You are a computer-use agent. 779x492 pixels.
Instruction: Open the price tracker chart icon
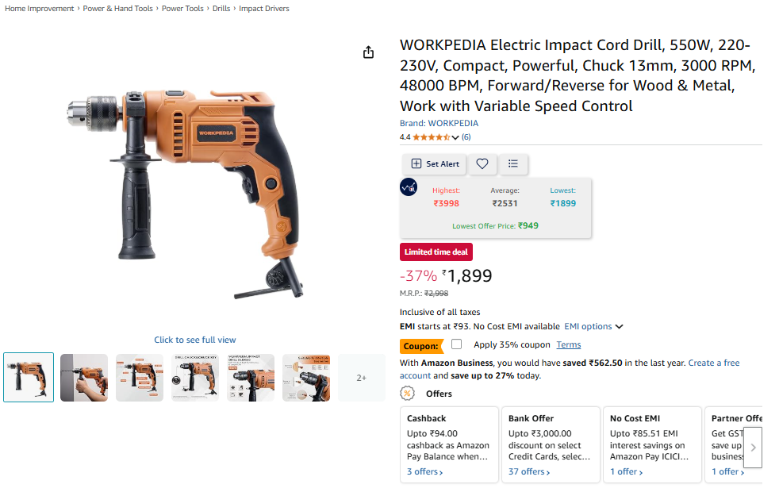409,187
